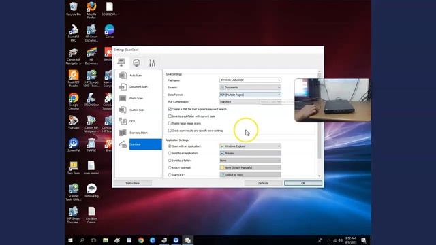This screenshot has width=436, height=245.
Task: Select Attach to e-mail radio button
Action: 170,168
